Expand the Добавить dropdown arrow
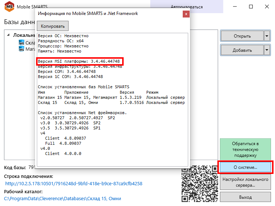The width and height of the screenshot is (275, 206). pos(267,50)
